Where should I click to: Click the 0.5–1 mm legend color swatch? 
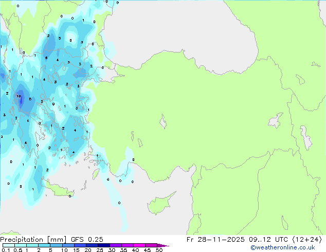click(21, 245)
